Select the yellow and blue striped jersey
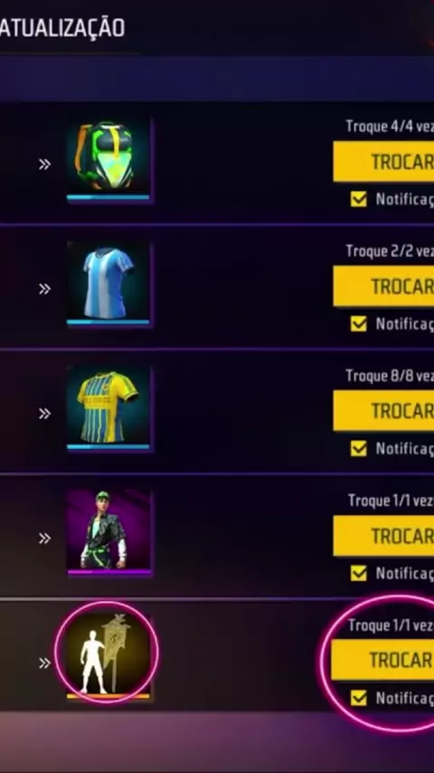This screenshot has height=773, width=434. (108, 409)
